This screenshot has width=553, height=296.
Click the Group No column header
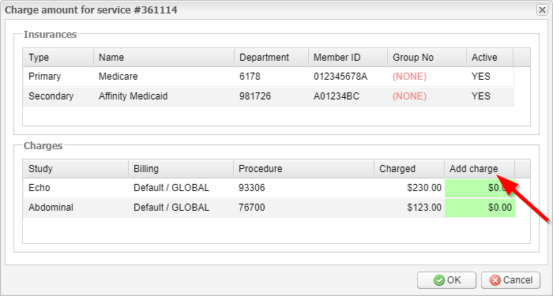427,58
